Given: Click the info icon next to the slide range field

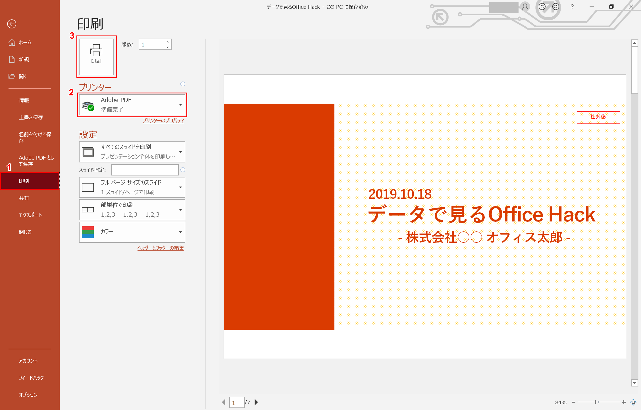Looking at the screenshot, I should coord(183,170).
